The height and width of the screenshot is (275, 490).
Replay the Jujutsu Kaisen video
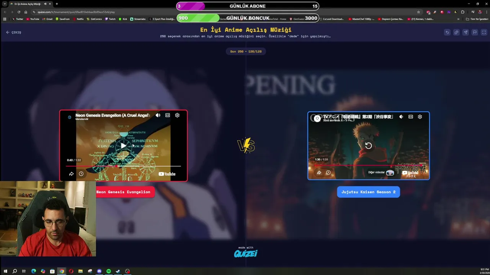(x=368, y=146)
